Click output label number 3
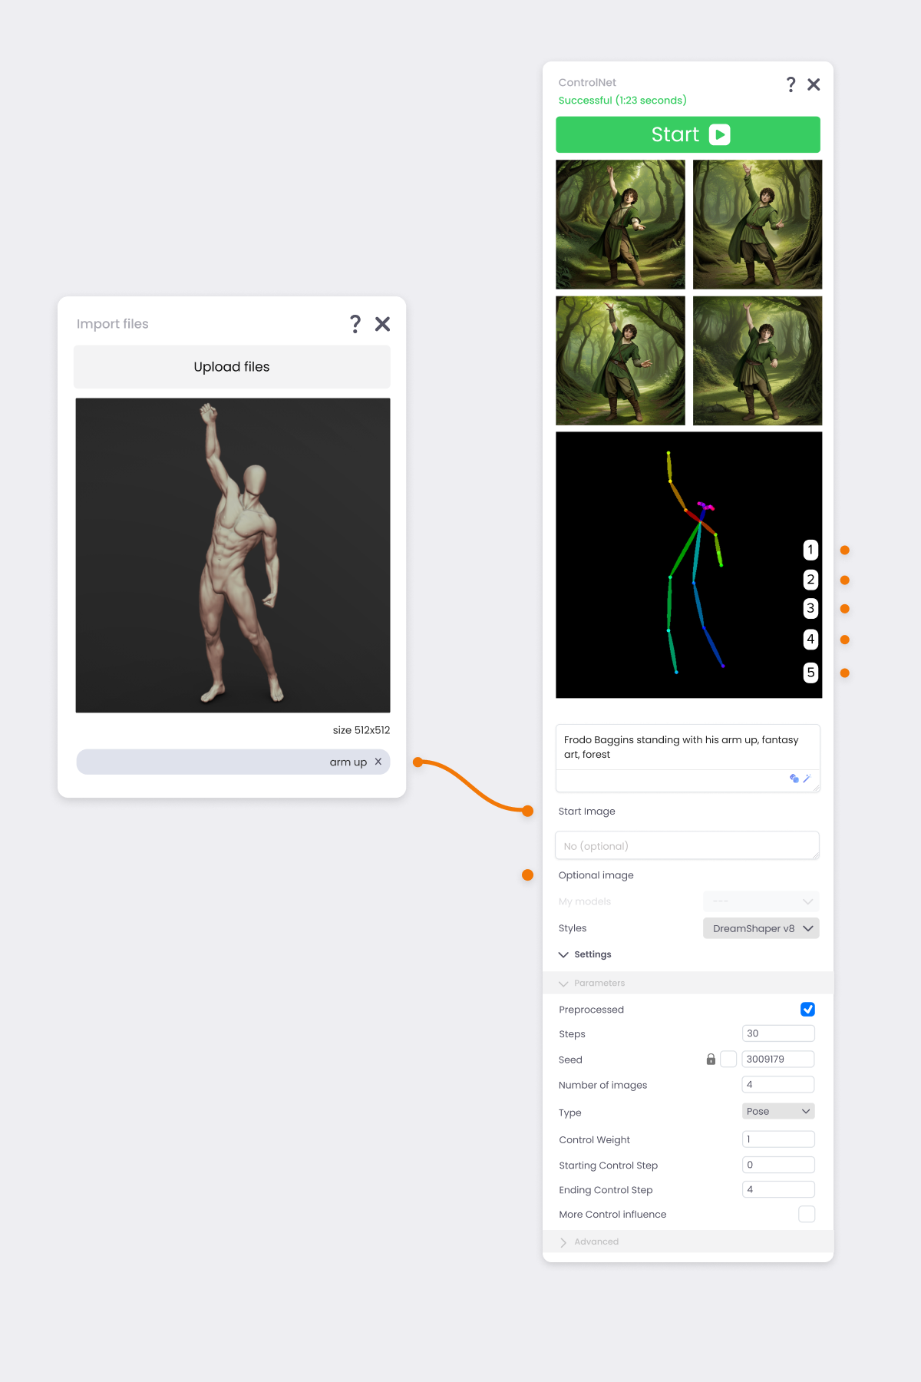Screen dimensions: 921x1382 [x=810, y=608]
